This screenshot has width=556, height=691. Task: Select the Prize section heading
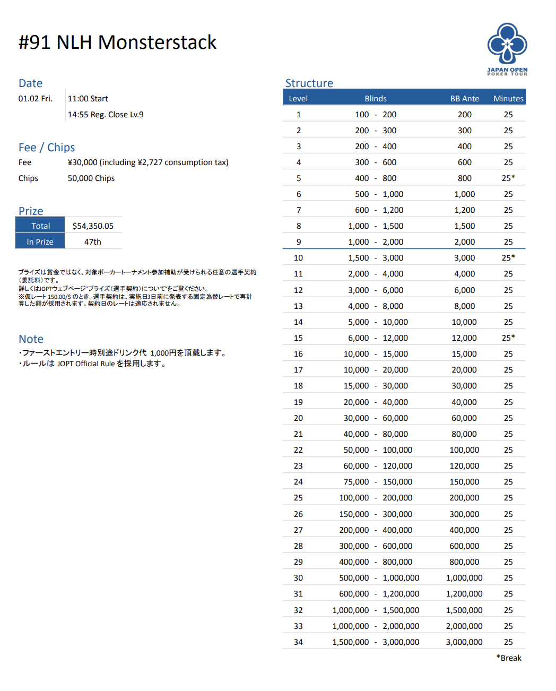[x=31, y=211]
